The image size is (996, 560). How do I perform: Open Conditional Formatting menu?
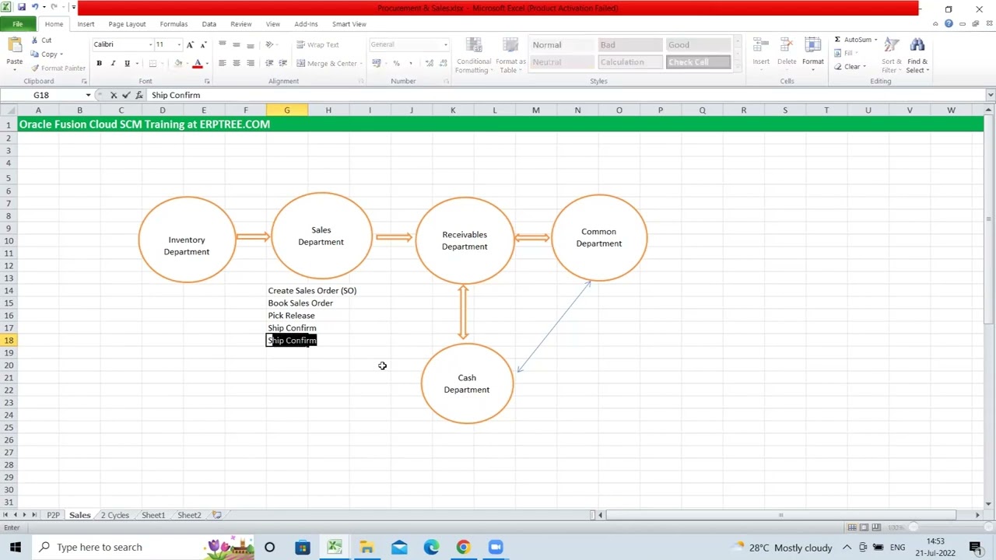tap(474, 56)
